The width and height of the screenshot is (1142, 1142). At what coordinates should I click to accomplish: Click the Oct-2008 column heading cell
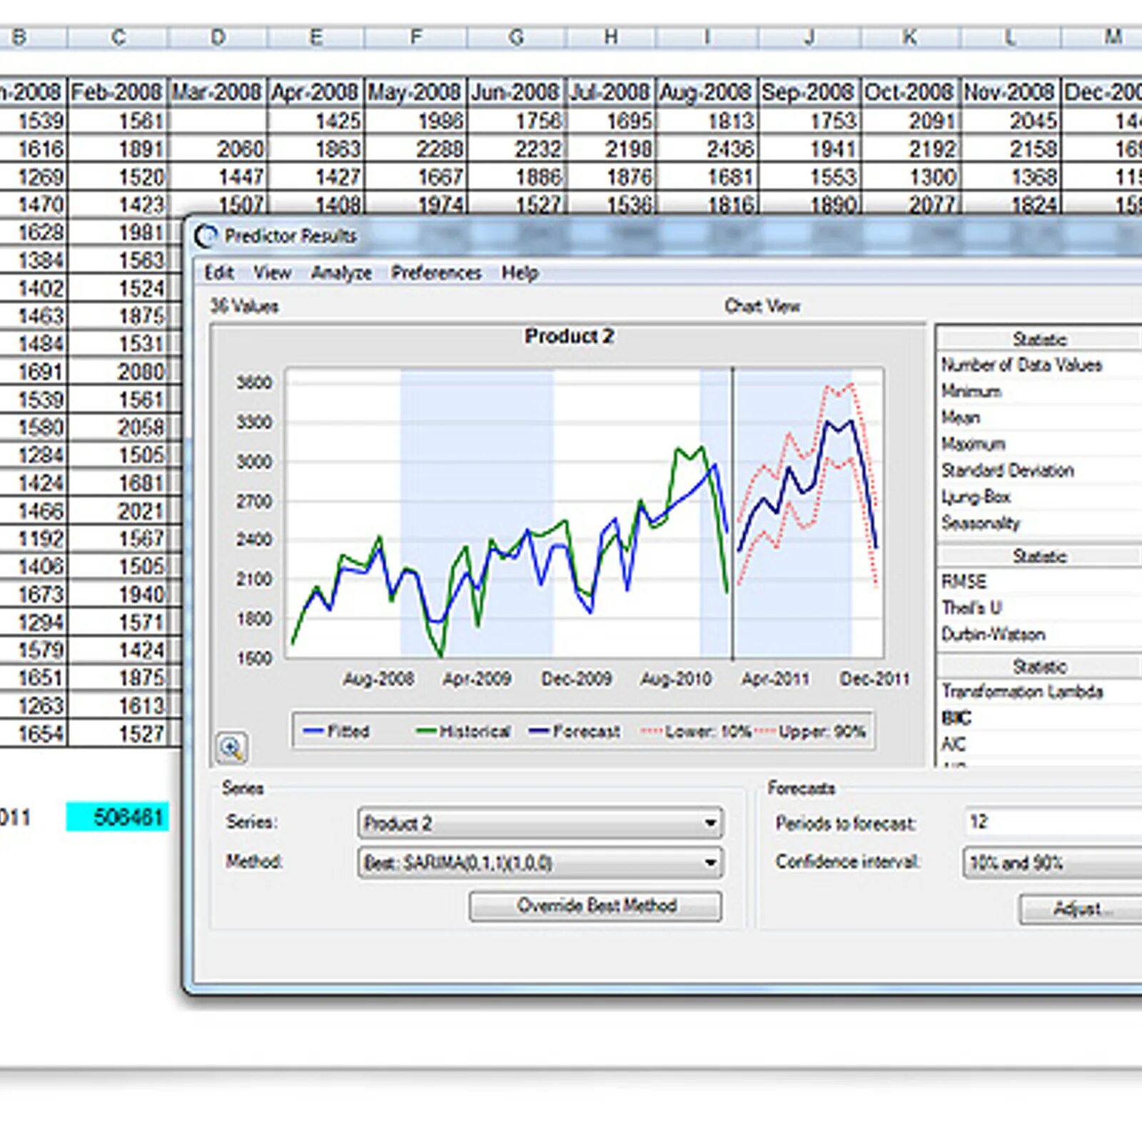coord(910,92)
